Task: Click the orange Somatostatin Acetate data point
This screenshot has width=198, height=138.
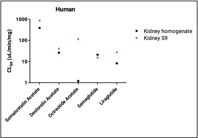Action: tap(40, 21)
